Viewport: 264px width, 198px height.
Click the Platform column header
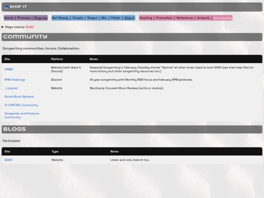(57, 59)
